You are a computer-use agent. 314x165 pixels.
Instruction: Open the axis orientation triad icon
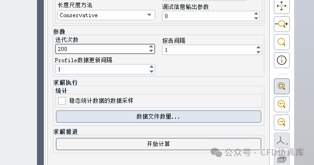tap(282, 140)
